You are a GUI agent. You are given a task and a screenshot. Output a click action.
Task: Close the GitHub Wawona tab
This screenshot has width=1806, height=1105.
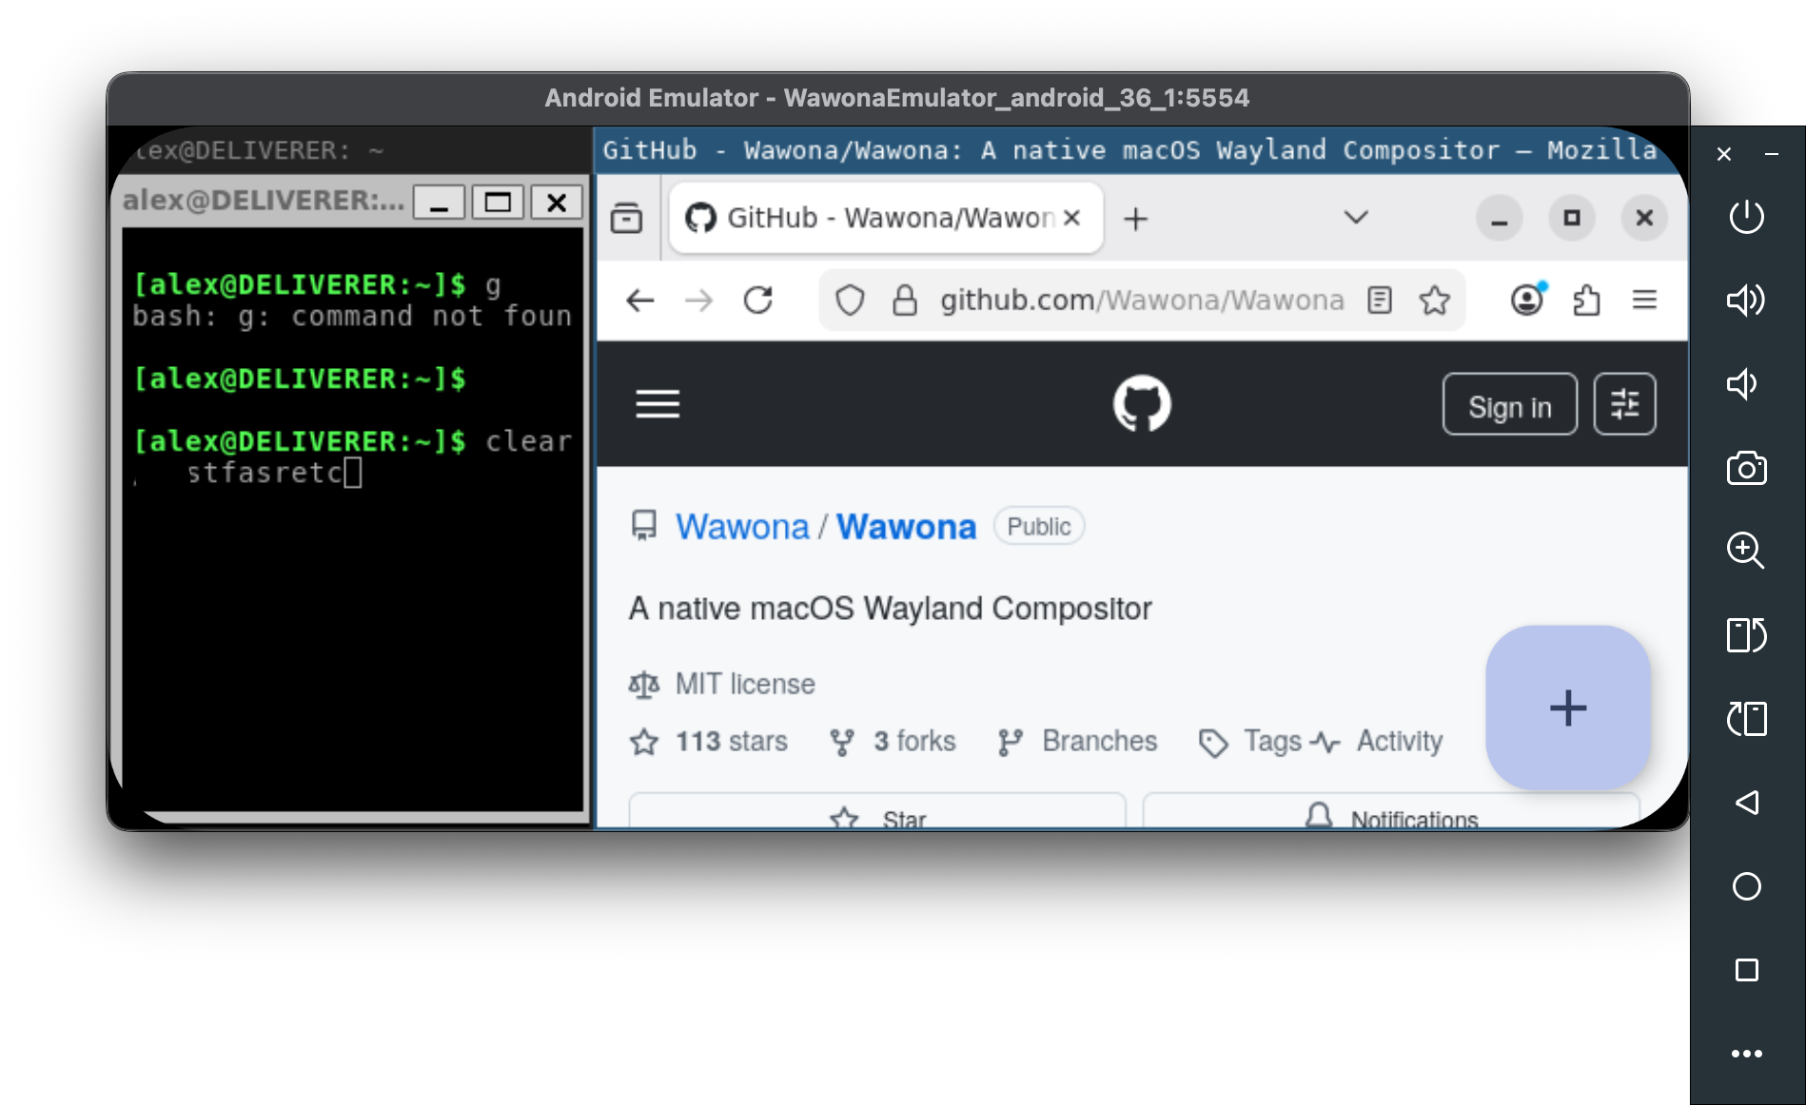point(1071,218)
